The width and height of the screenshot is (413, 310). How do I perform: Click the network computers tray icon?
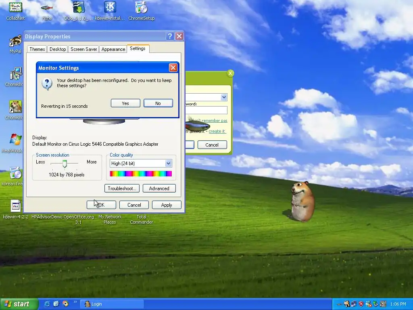pyautogui.click(x=354, y=304)
